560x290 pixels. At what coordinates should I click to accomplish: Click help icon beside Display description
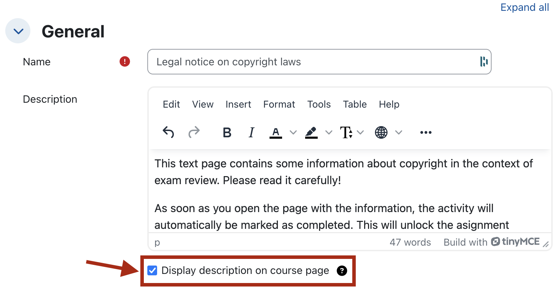(x=342, y=271)
